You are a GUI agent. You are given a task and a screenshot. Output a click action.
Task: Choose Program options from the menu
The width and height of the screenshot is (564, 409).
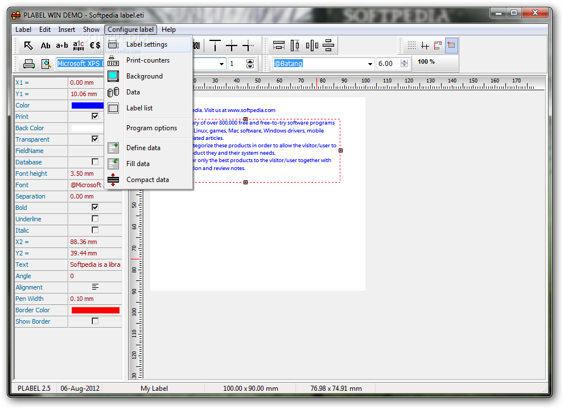[x=151, y=128]
